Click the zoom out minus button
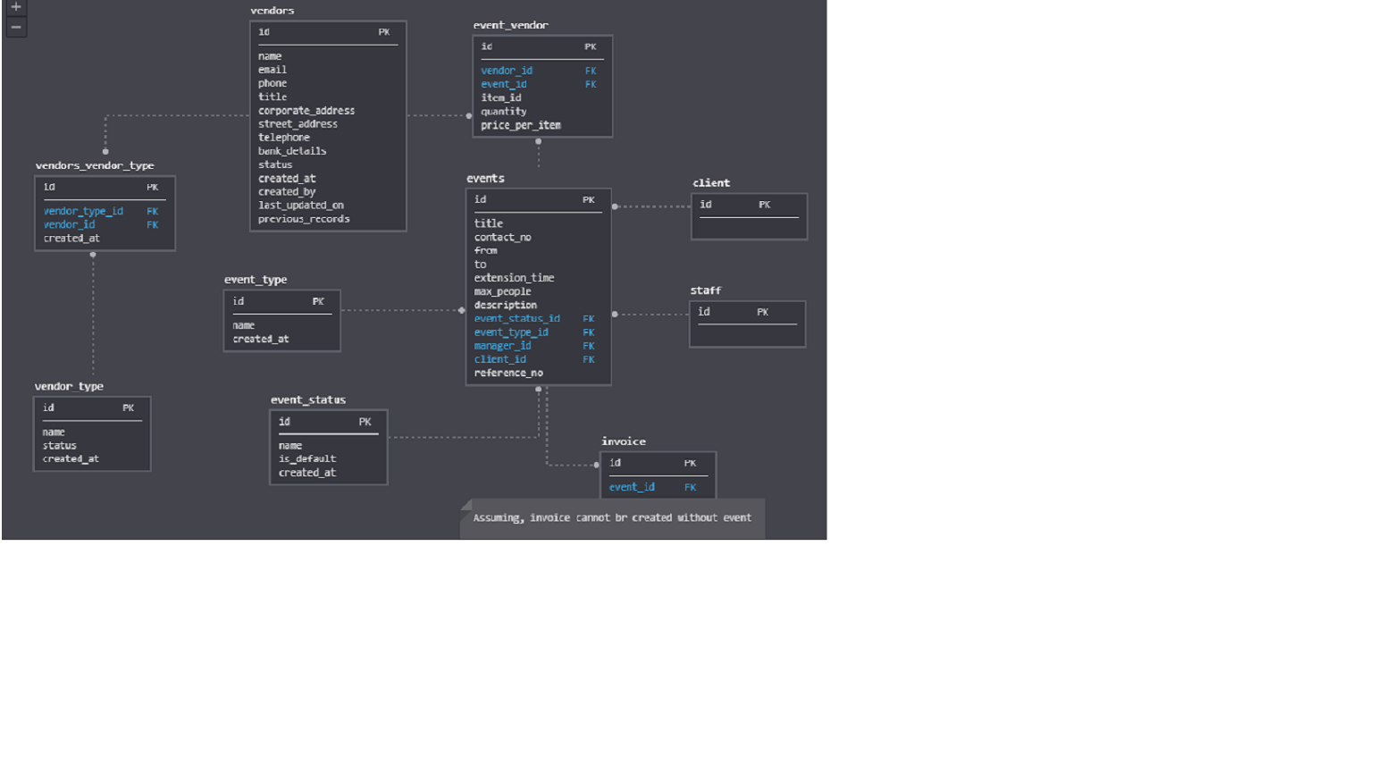The image size is (1392, 782). point(15,27)
